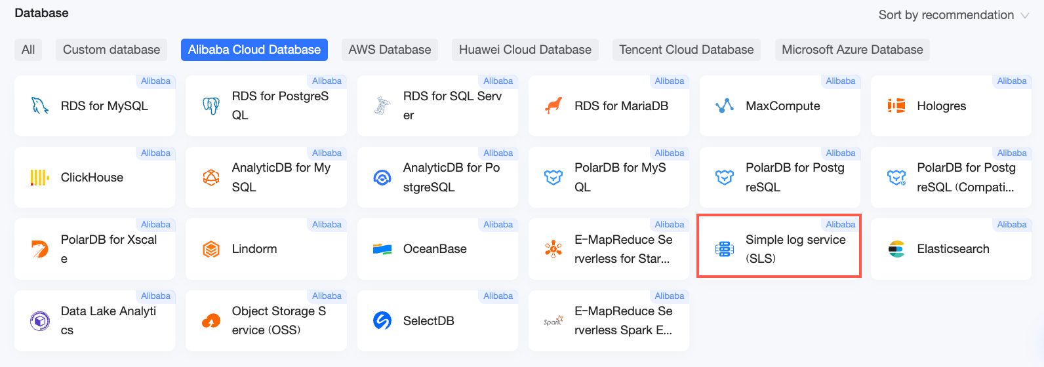Click the Object Storage Service cloud icon

pyautogui.click(x=211, y=320)
